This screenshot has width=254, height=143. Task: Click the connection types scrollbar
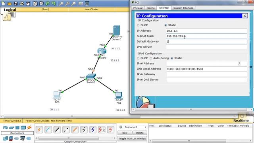tap(68, 138)
